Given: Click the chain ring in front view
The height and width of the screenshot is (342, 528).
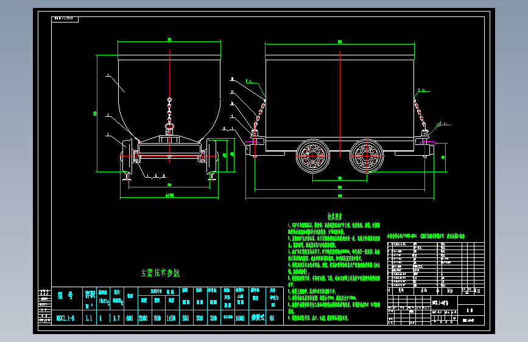Looking at the screenshot, I should pos(169,127).
